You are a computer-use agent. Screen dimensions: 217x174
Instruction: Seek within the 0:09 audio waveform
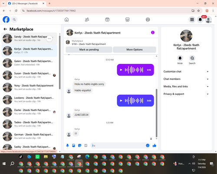[134, 100]
